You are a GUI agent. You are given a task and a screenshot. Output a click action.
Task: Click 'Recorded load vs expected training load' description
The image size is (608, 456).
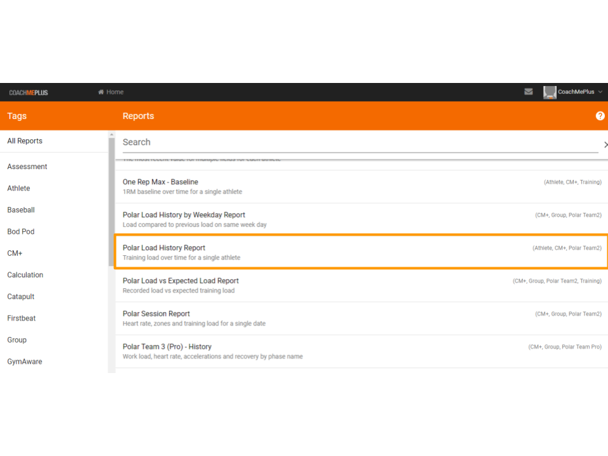pos(179,291)
